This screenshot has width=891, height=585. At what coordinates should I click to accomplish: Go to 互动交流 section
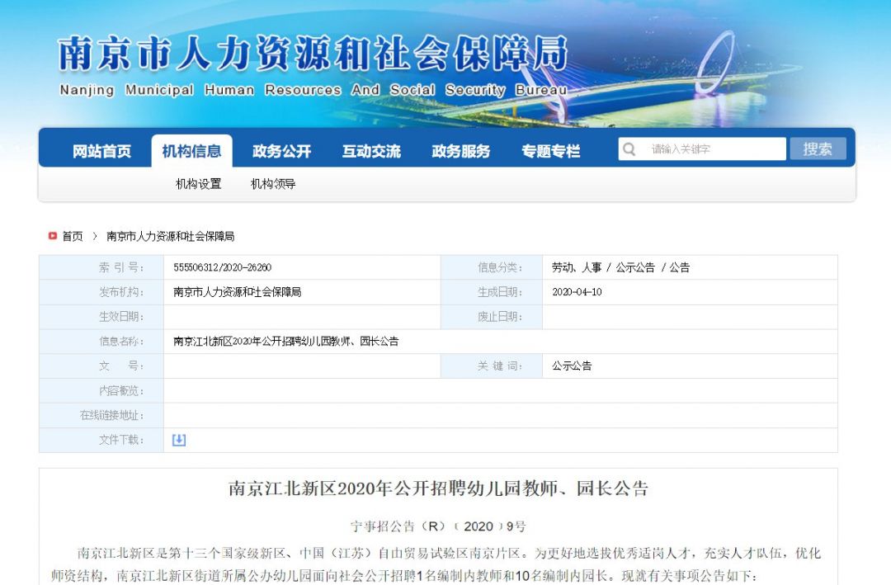click(371, 151)
